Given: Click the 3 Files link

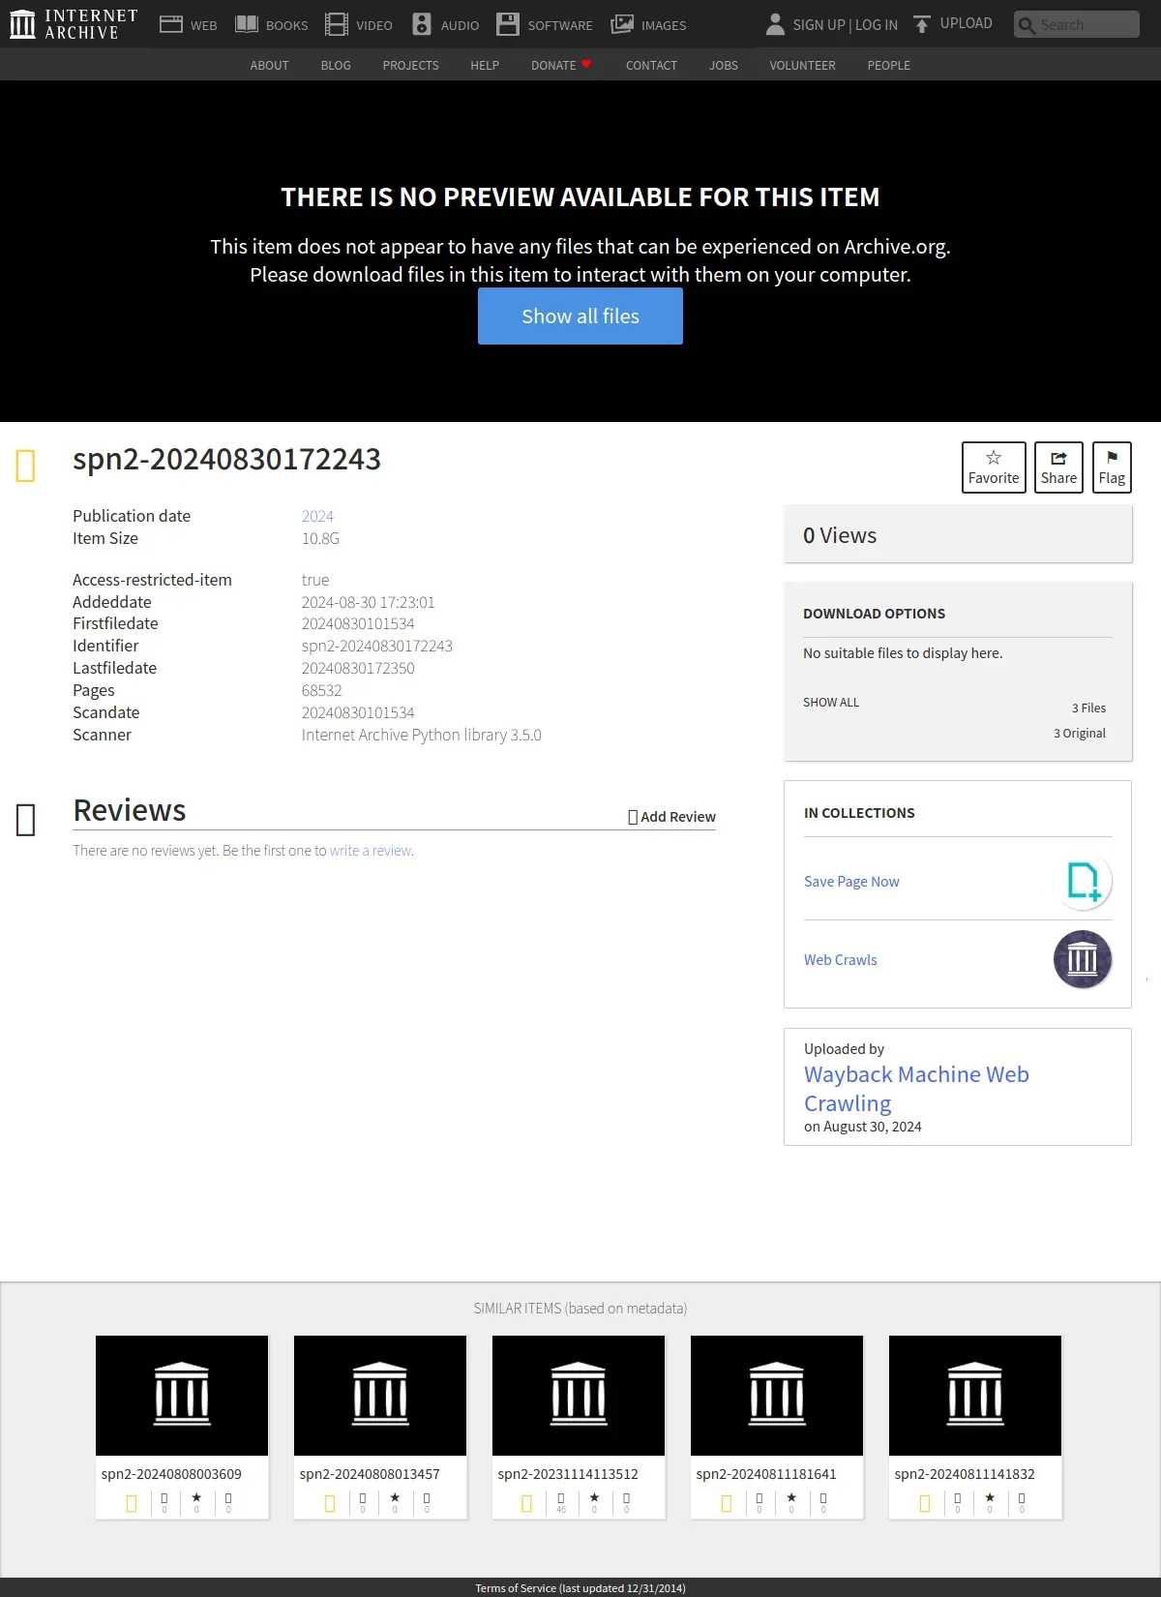Looking at the screenshot, I should coord(1088,708).
